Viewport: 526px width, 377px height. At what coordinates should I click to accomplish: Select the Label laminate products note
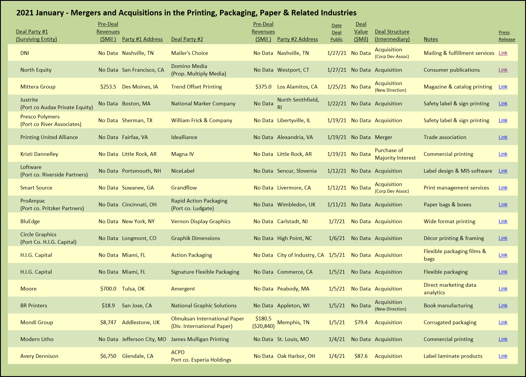(x=453, y=356)
